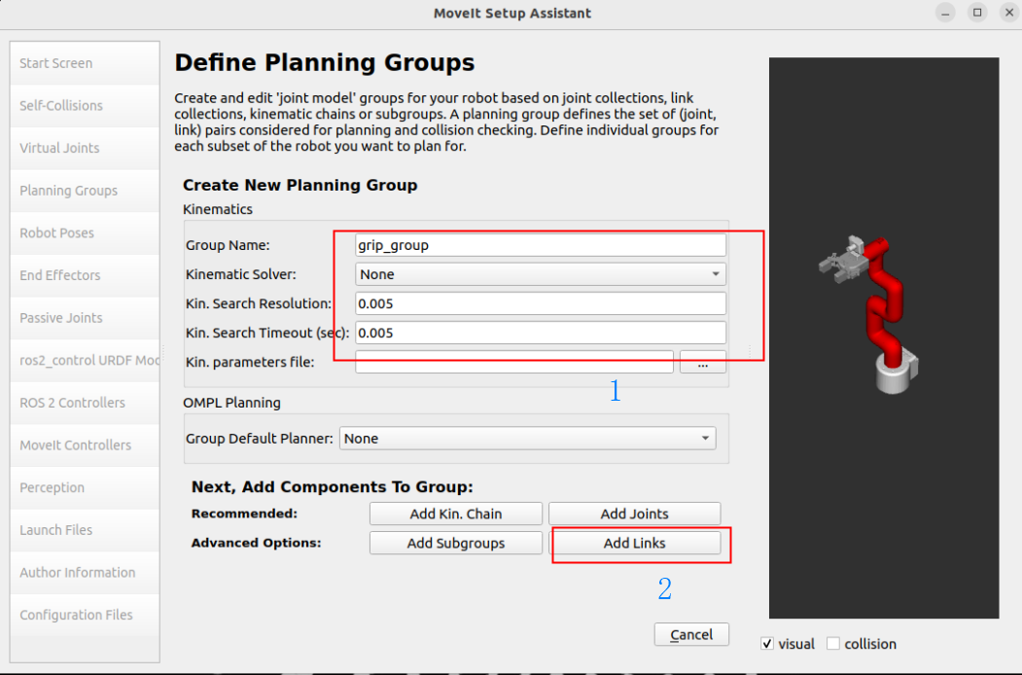1022x675 pixels.
Task: Browse for kinematics parameters file
Action: 703,362
